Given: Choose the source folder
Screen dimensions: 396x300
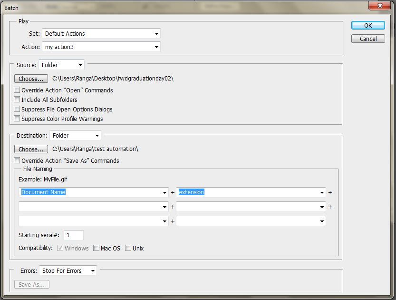Looking at the screenshot, I should click(31, 79).
